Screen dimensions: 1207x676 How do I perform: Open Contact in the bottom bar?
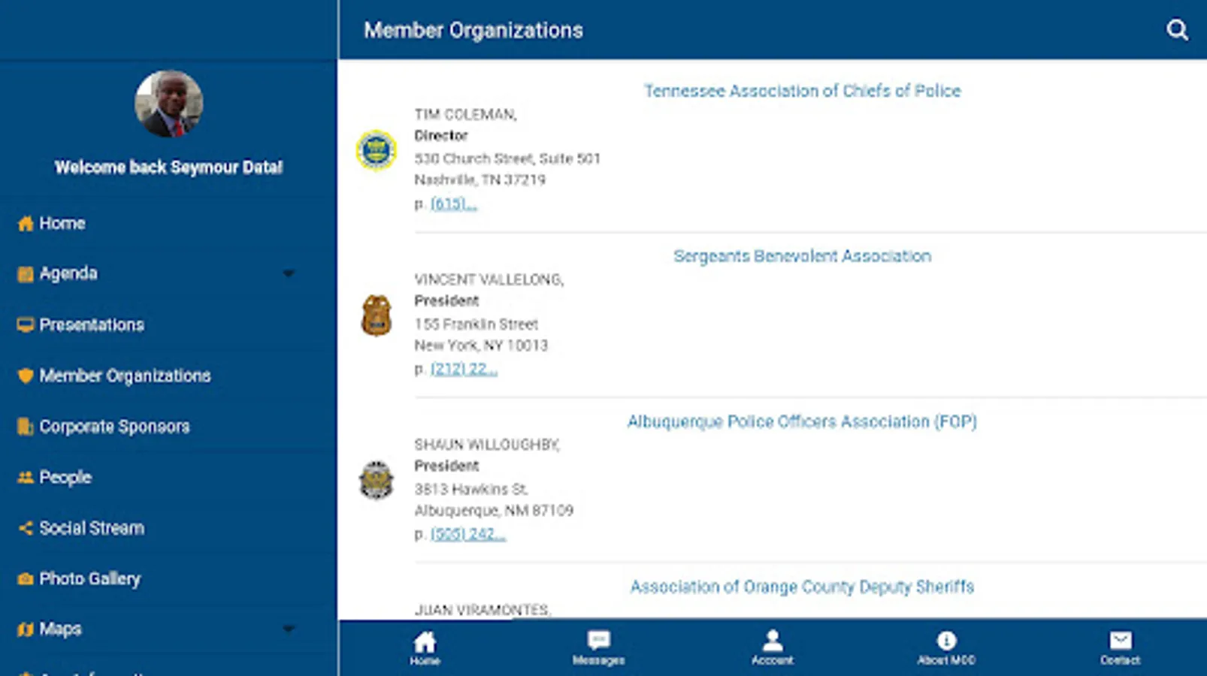coord(1120,648)
